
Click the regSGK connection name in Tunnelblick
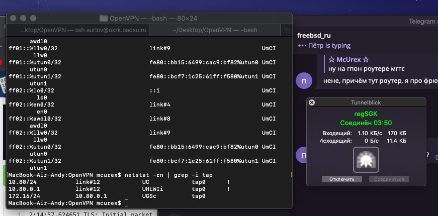pos(366,114)
